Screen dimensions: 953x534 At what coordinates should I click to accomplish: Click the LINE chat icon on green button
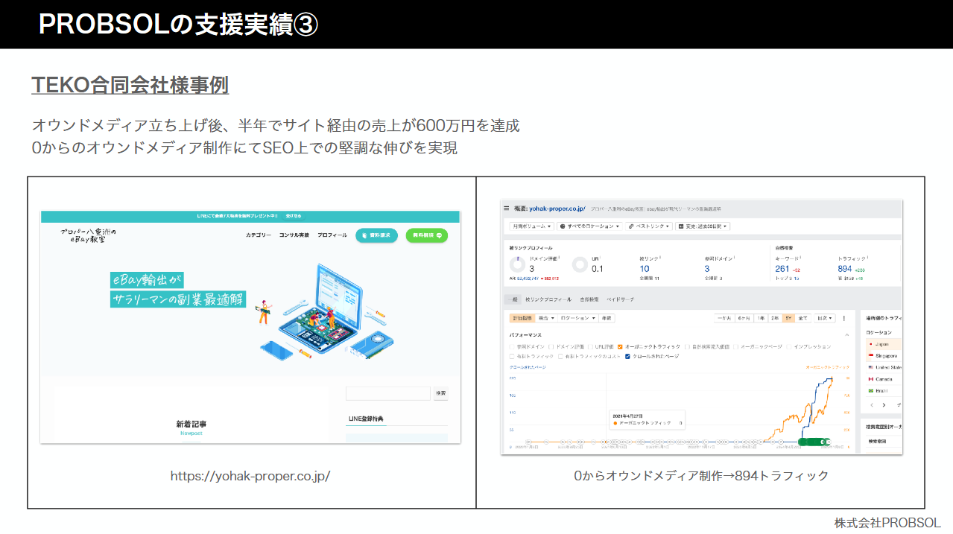click(440, 235)
